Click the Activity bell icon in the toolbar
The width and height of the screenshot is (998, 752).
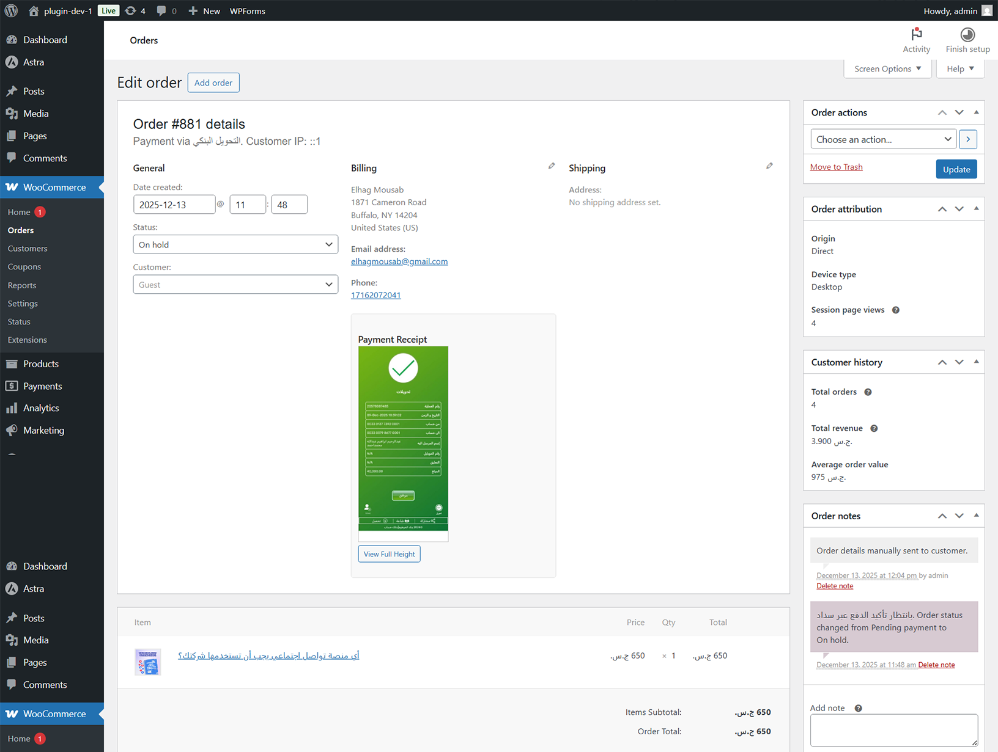[916, 35]
